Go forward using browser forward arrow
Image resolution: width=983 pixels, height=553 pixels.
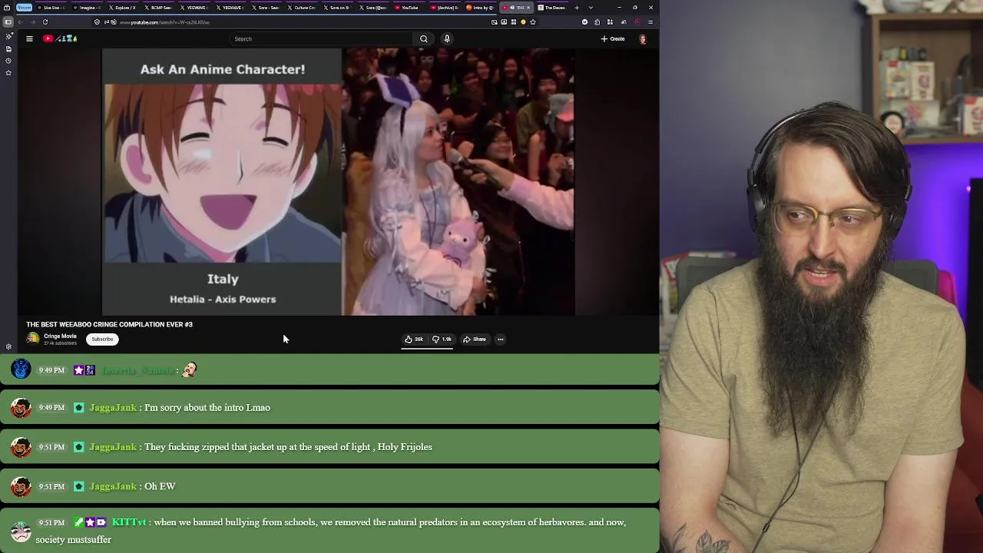tap(33, 22)
